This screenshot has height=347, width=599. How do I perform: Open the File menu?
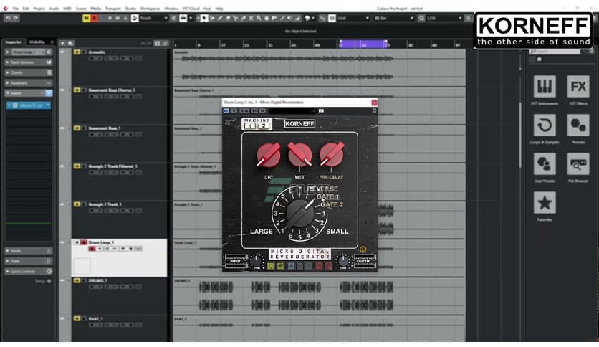[15, 9]
